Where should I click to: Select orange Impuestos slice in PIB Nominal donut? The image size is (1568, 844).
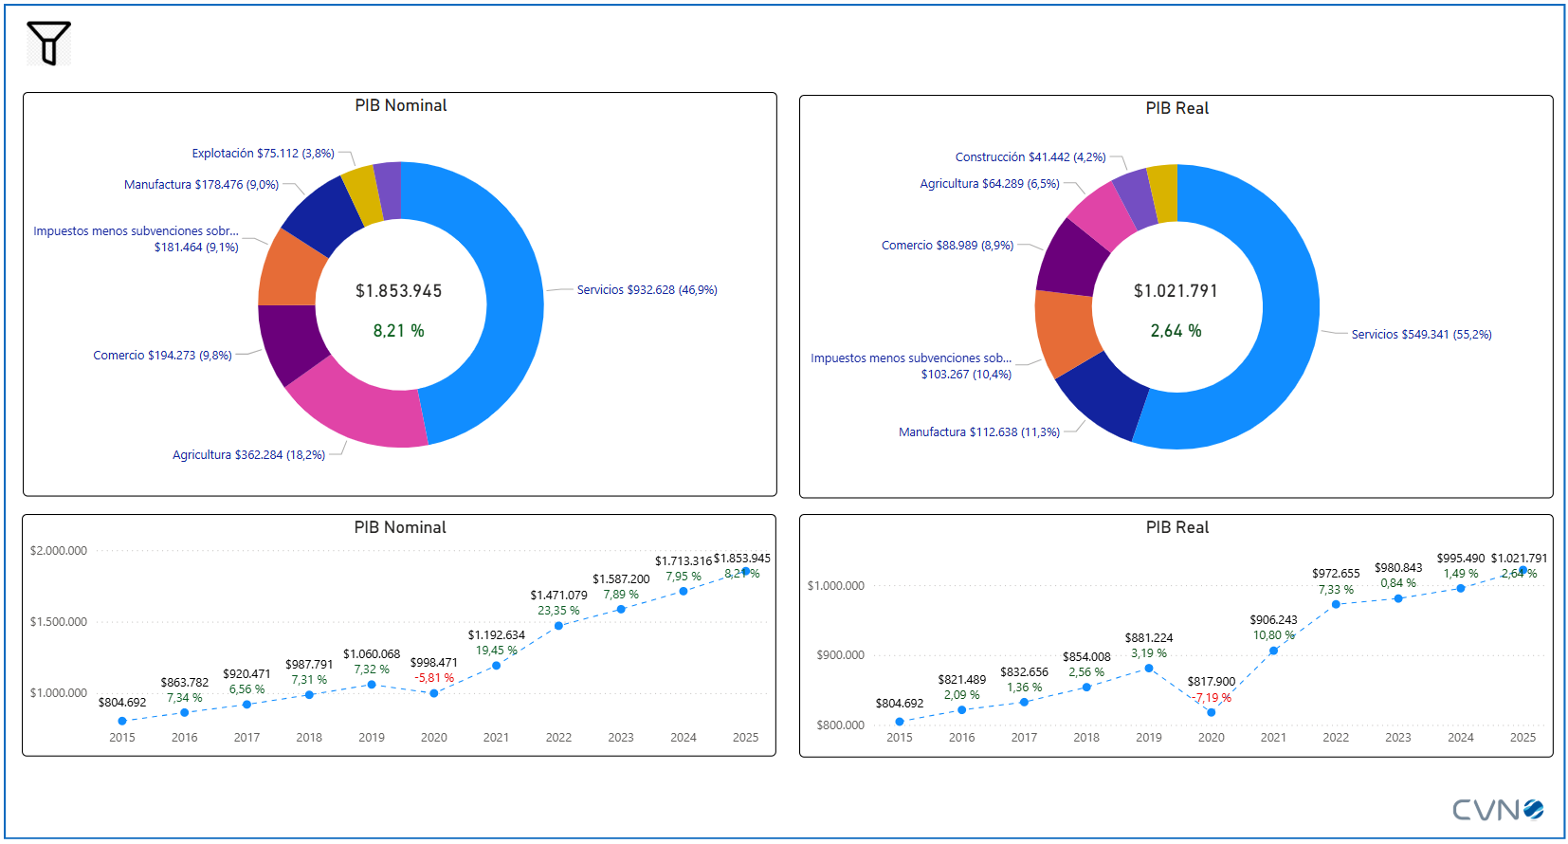288,269
